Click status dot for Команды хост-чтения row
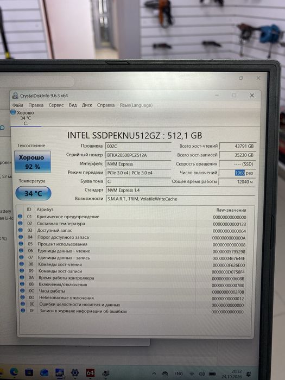Viewport: 285px width, 380px height. pyautogui.click(x=22, y=264)
